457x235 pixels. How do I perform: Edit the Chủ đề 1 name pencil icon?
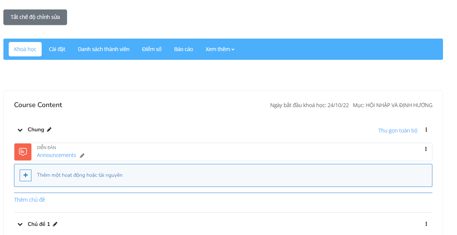click(x=55, y=224)
